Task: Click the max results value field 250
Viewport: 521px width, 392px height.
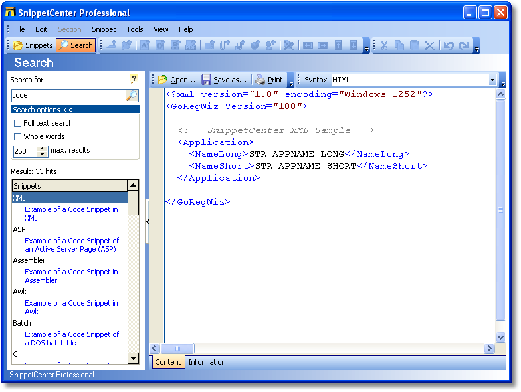Action: 25,151
